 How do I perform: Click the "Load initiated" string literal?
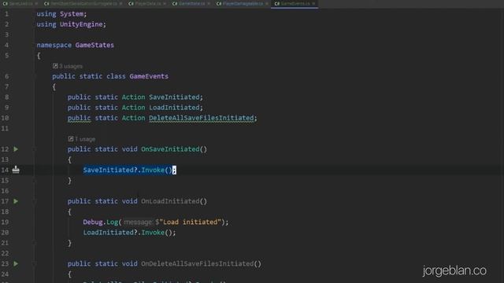click(191, 222)
